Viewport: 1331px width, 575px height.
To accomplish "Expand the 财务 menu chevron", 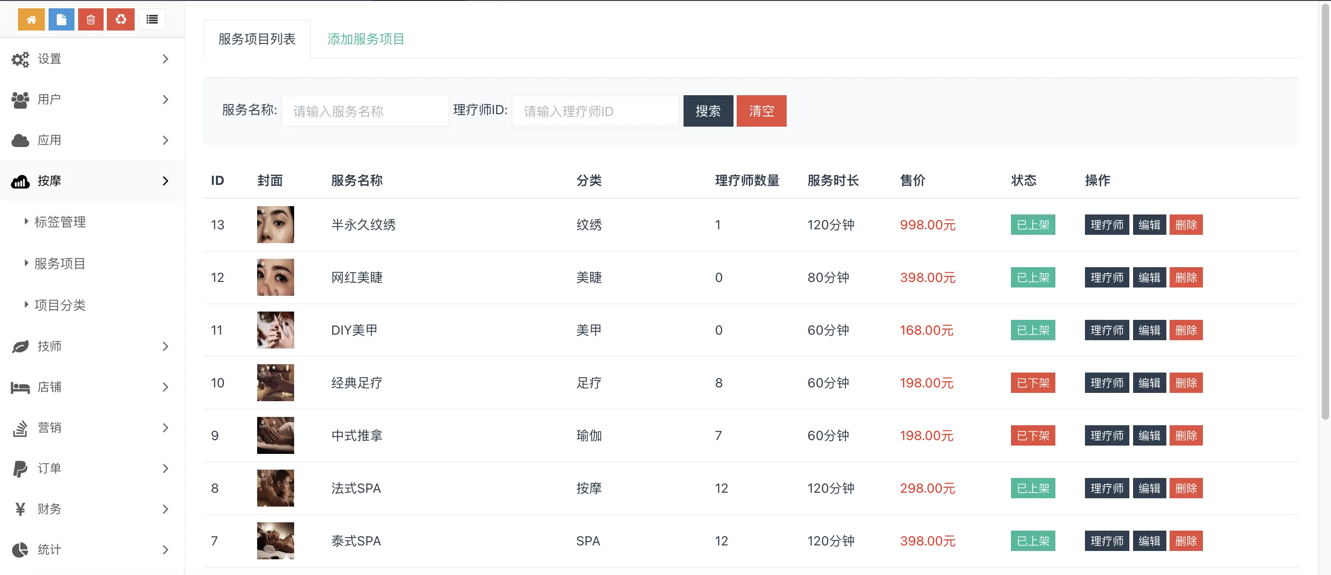I will [166, 509].
